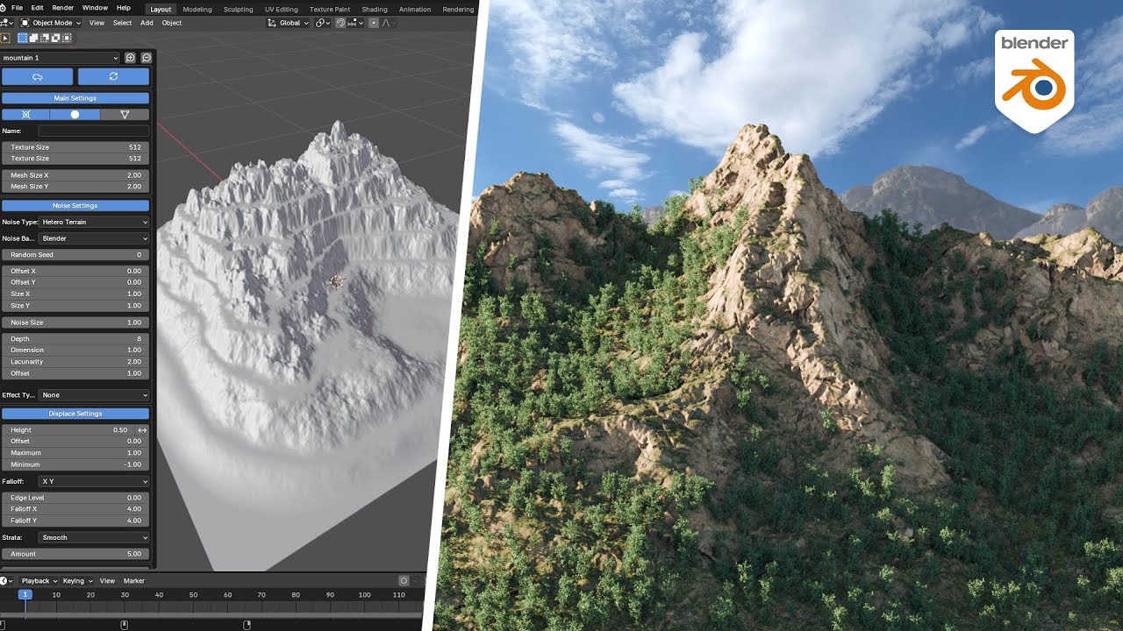
Task: Click the proportional editing falloff curve icon
Action: click(x=388, y=23)
